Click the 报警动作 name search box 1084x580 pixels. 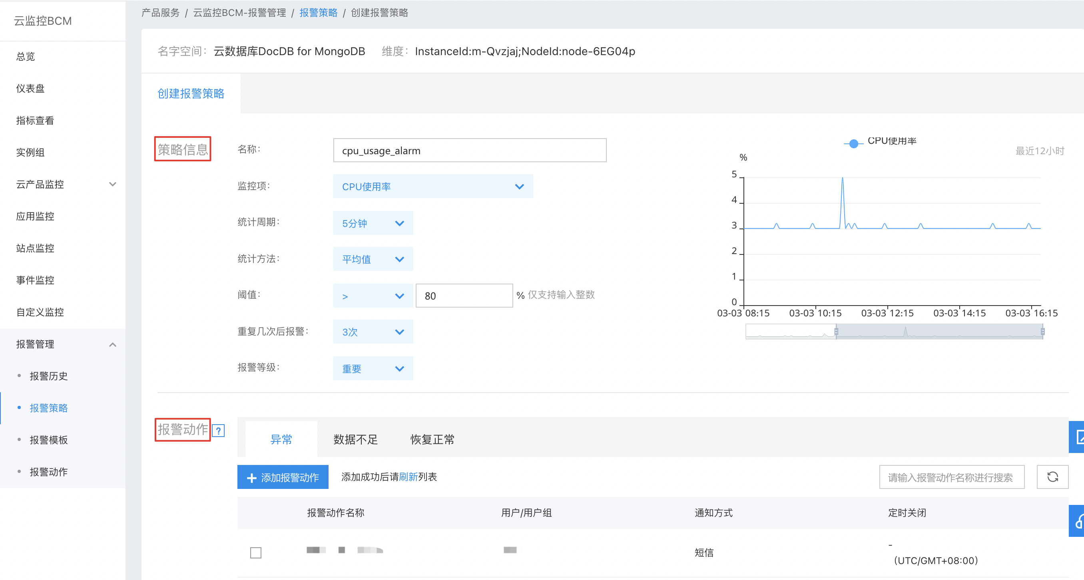click(951, 477)
